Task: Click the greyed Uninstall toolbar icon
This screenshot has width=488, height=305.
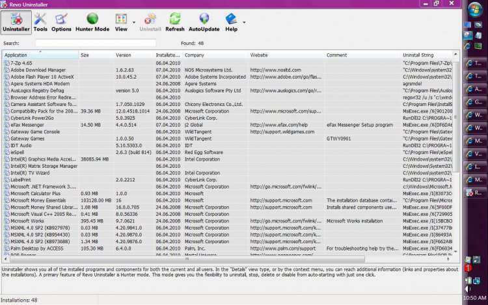Action: [150, 22]
